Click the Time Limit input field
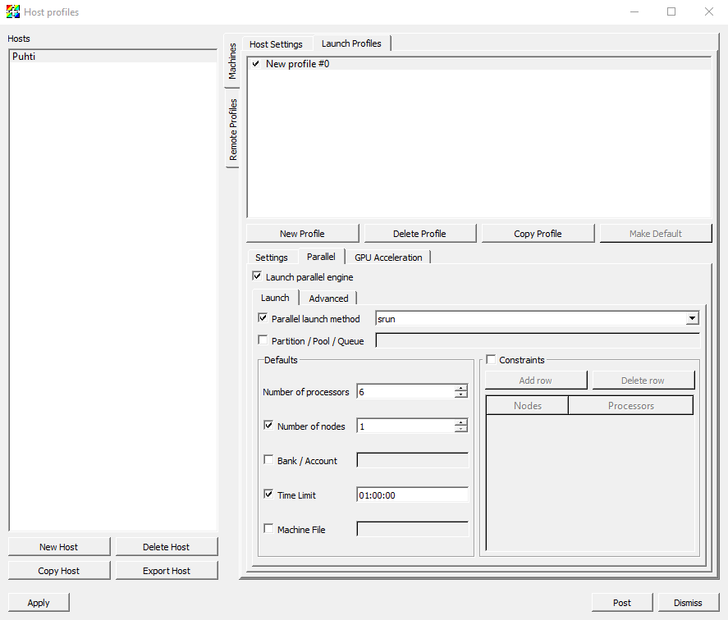Screen dimensions: 728x620 [412, 495]
